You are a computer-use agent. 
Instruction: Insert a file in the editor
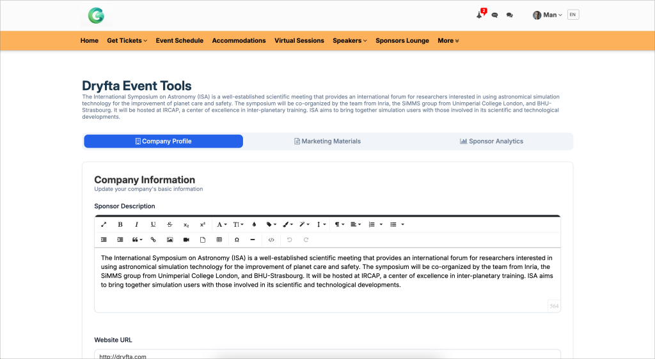203,240
